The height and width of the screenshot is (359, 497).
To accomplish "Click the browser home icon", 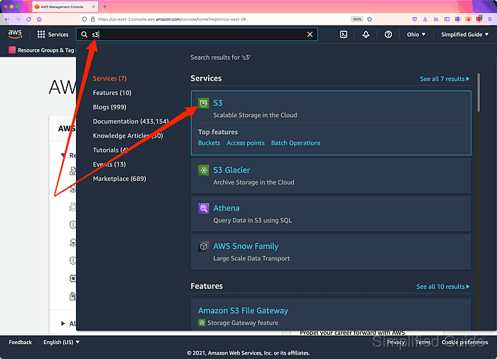I will click(39, 19).
